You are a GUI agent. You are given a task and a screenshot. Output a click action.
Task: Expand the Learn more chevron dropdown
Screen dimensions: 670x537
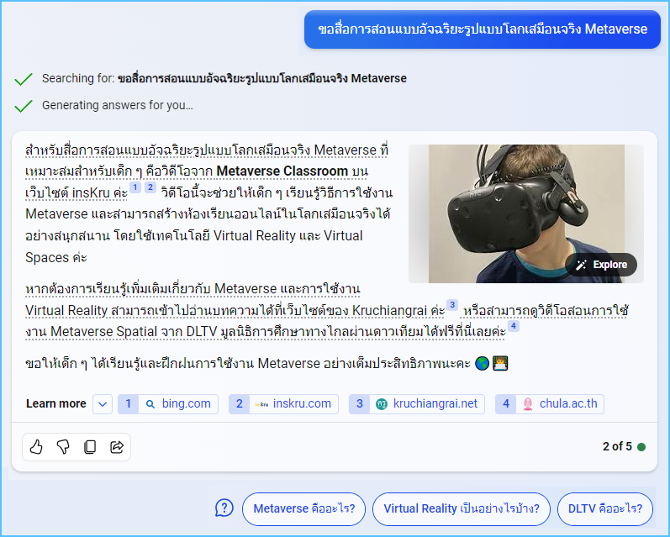pyautogui.click(x=103, y=404)
